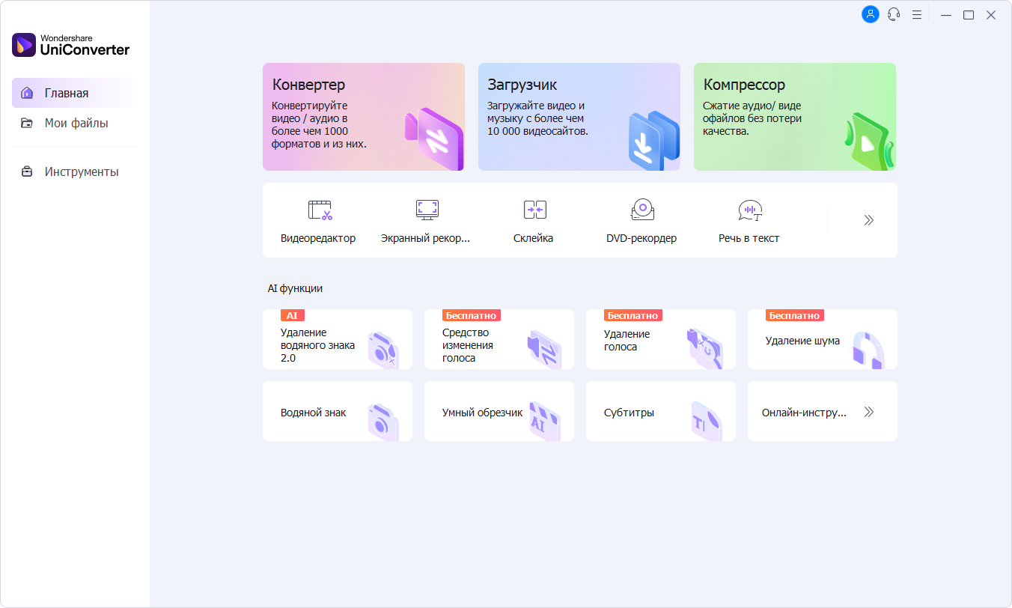This screenshot has width=1012, height=608.
Task: Click the Компрессор description text
Action: (752, 118)
